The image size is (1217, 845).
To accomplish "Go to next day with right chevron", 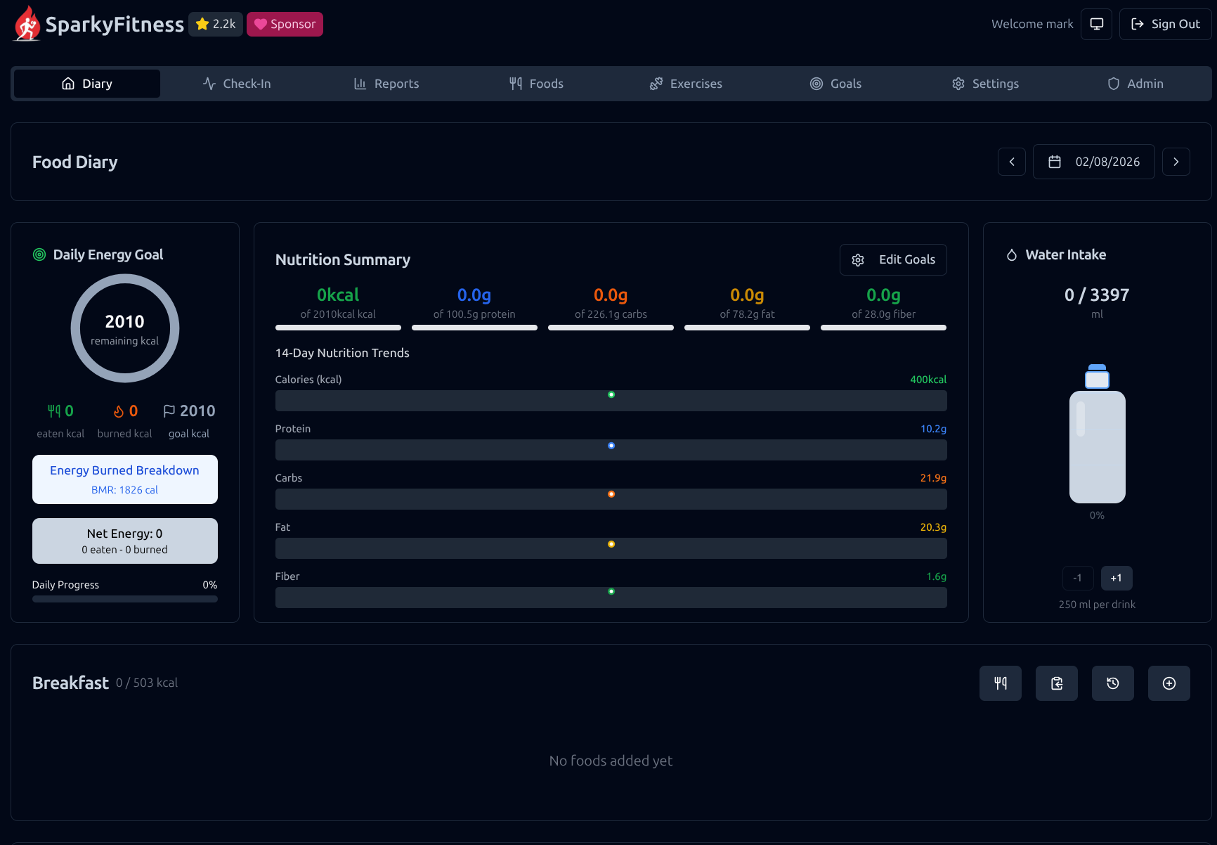I will (x=1176, y=162).
